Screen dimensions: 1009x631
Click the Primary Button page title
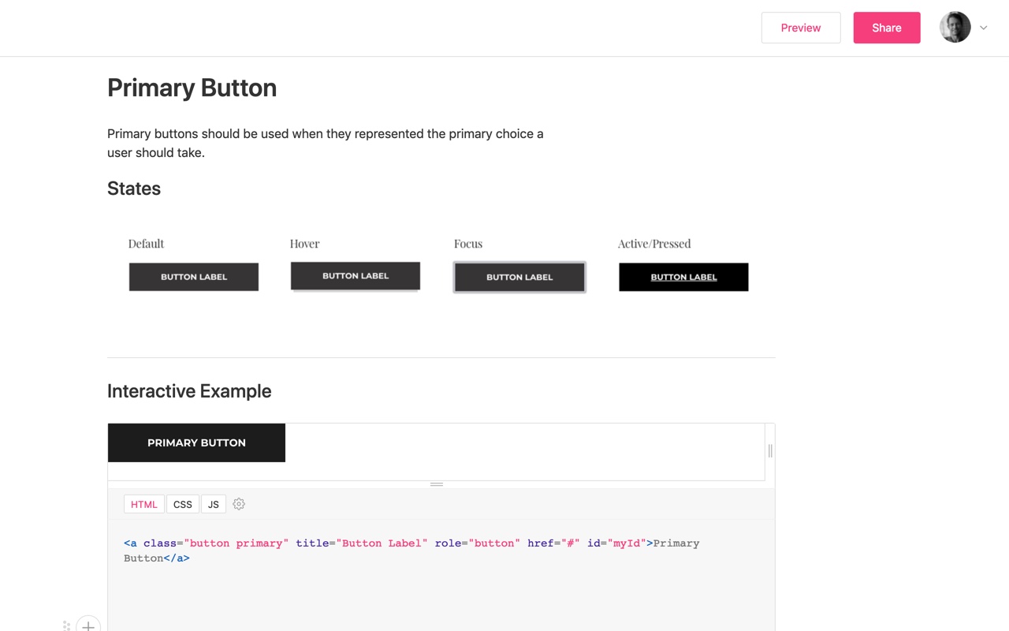coord(192,88)
